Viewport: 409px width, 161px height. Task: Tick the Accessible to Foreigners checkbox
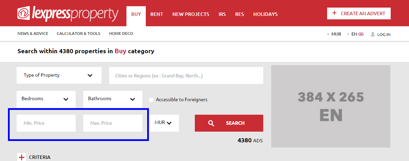click(x=151, y=100)
